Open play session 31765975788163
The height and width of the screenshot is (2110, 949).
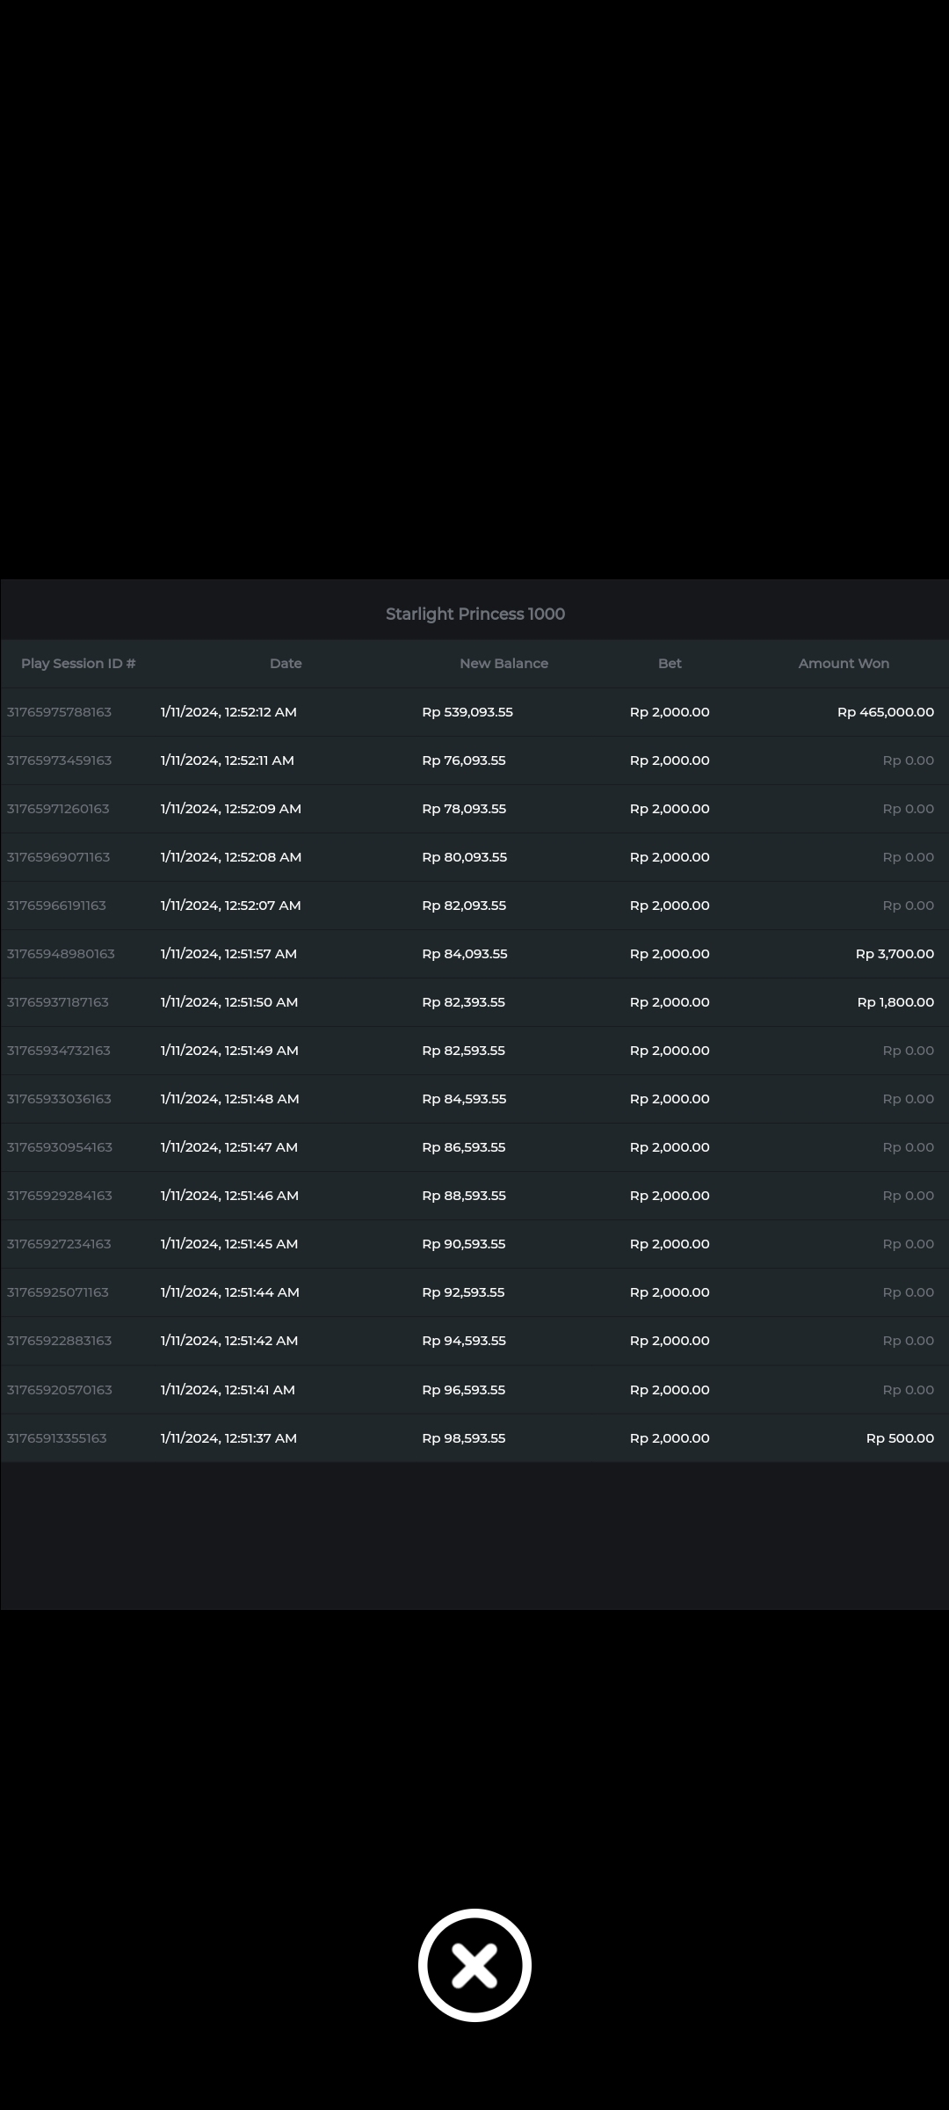pyautogui.click(x=60, y=712)
